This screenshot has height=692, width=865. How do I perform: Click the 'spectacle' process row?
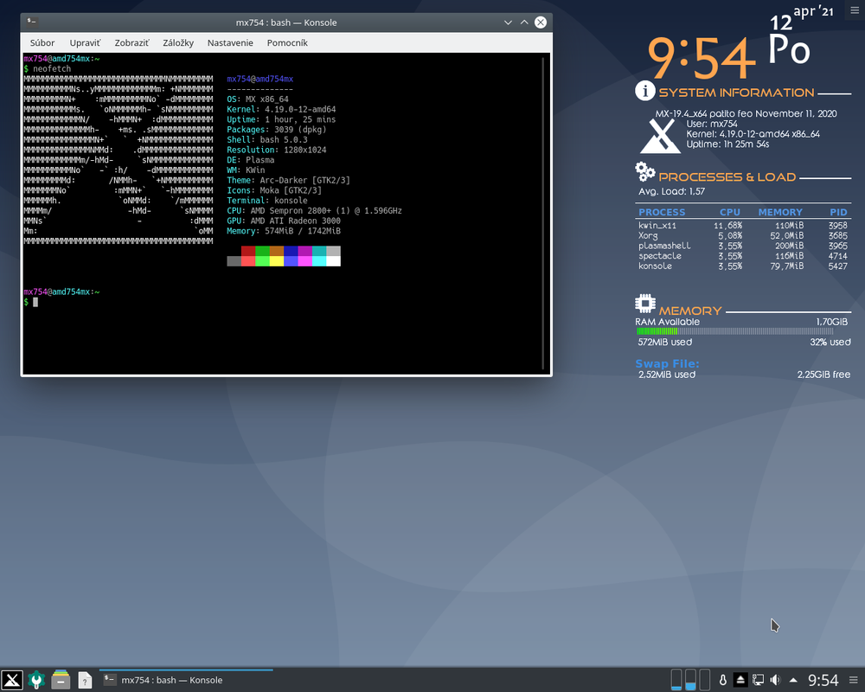click(742, 256)
